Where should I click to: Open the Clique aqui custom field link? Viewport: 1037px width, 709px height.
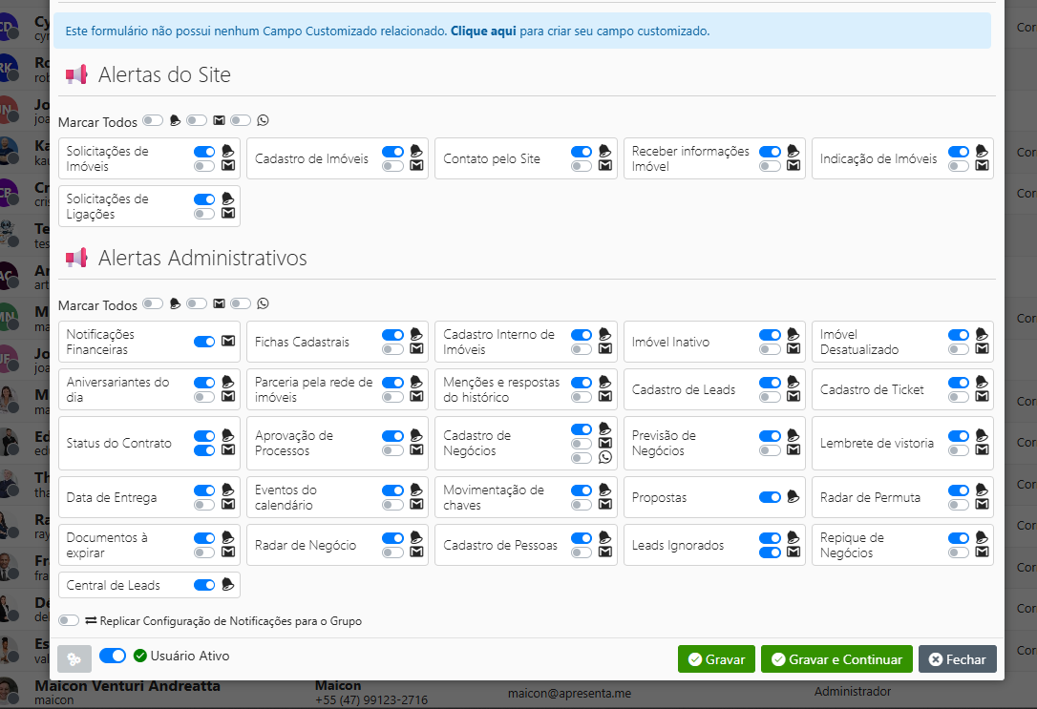click(x=483, y=31)
